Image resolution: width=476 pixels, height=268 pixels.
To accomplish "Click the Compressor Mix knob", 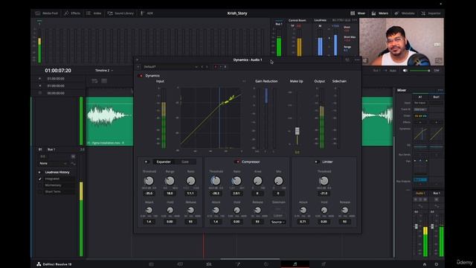I will 278,181.
